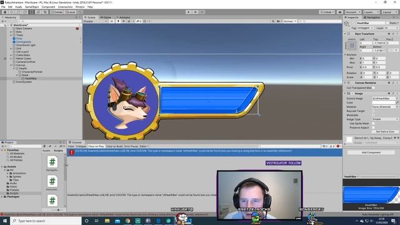Switch to the Game tab
Viewport: 400px width, 225px height.
tap(106, 17)
